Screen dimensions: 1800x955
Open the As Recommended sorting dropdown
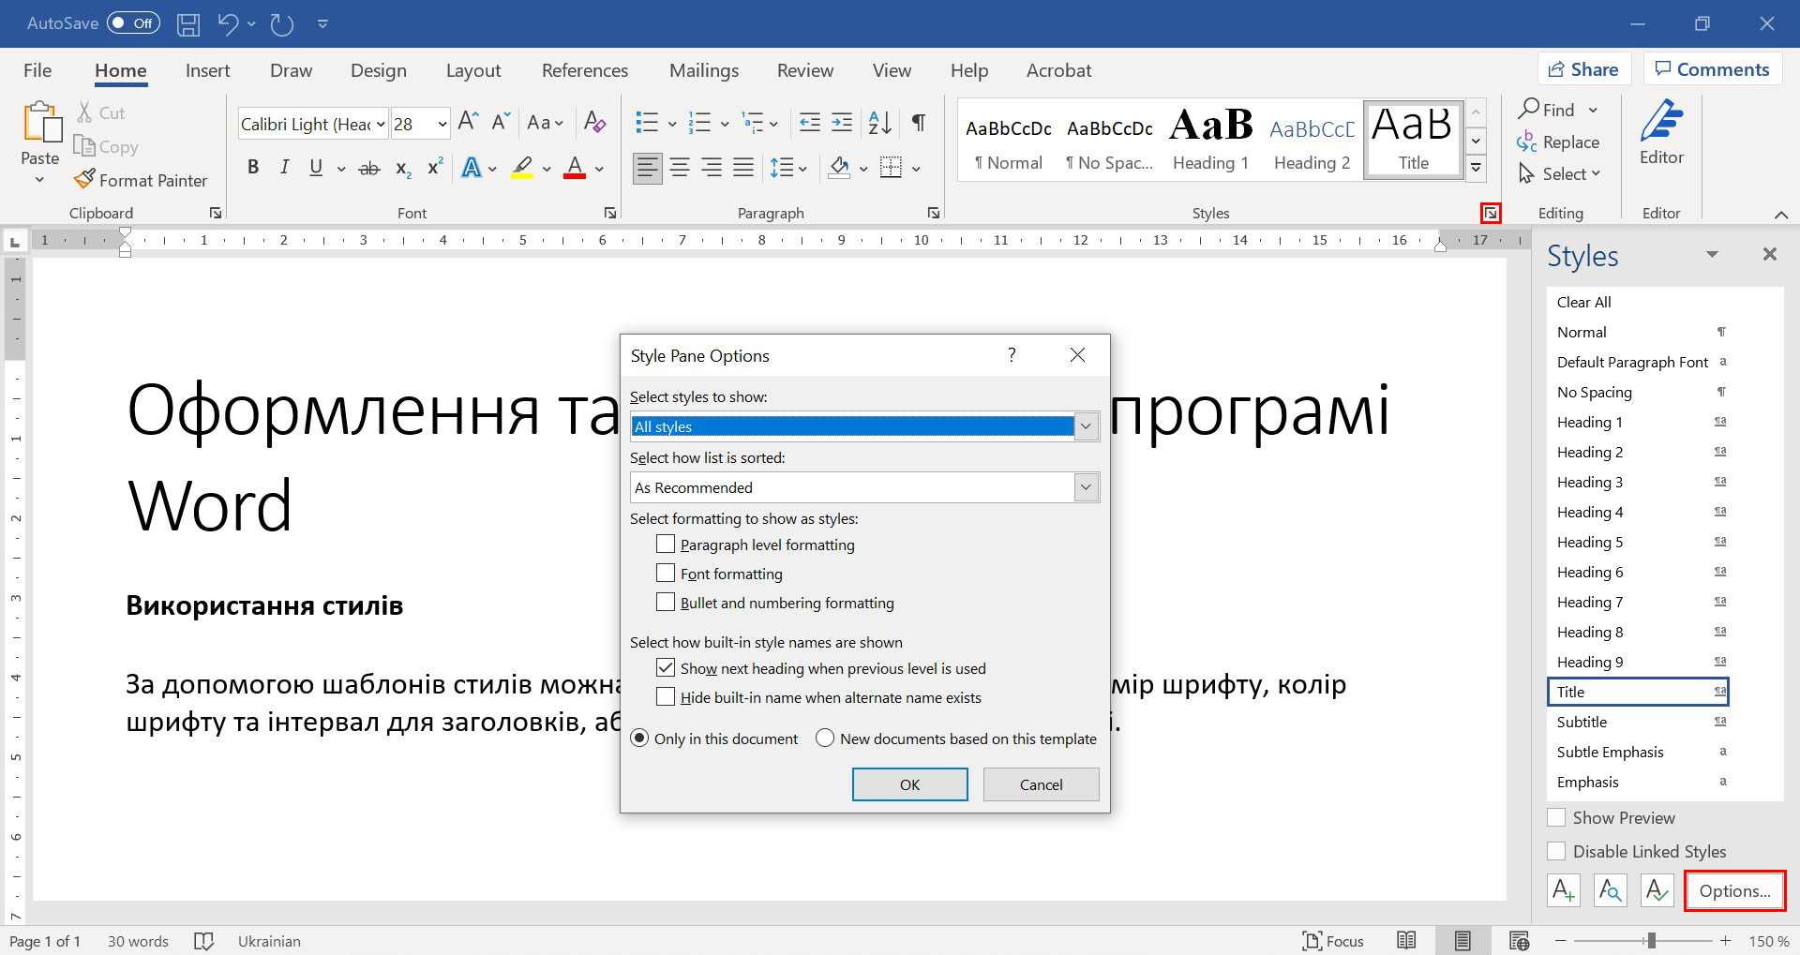[1085, 486]
